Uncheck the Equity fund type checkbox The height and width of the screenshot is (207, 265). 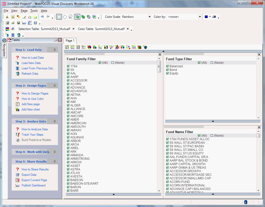click(168, 73)
